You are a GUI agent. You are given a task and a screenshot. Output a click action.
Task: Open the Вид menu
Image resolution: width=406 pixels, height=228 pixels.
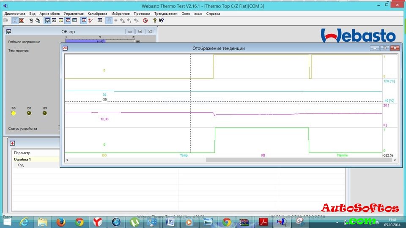tap(33, 14)
